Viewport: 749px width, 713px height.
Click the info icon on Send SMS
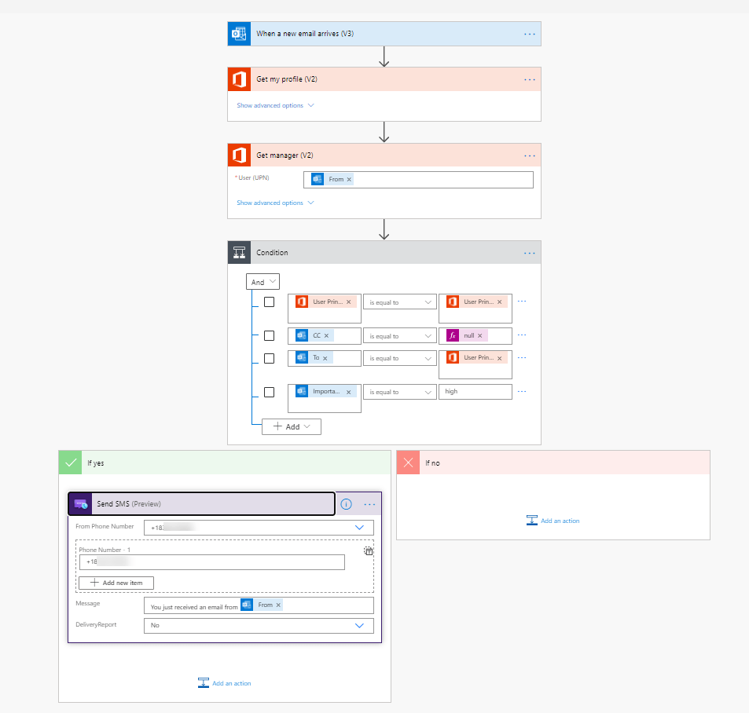346,504
